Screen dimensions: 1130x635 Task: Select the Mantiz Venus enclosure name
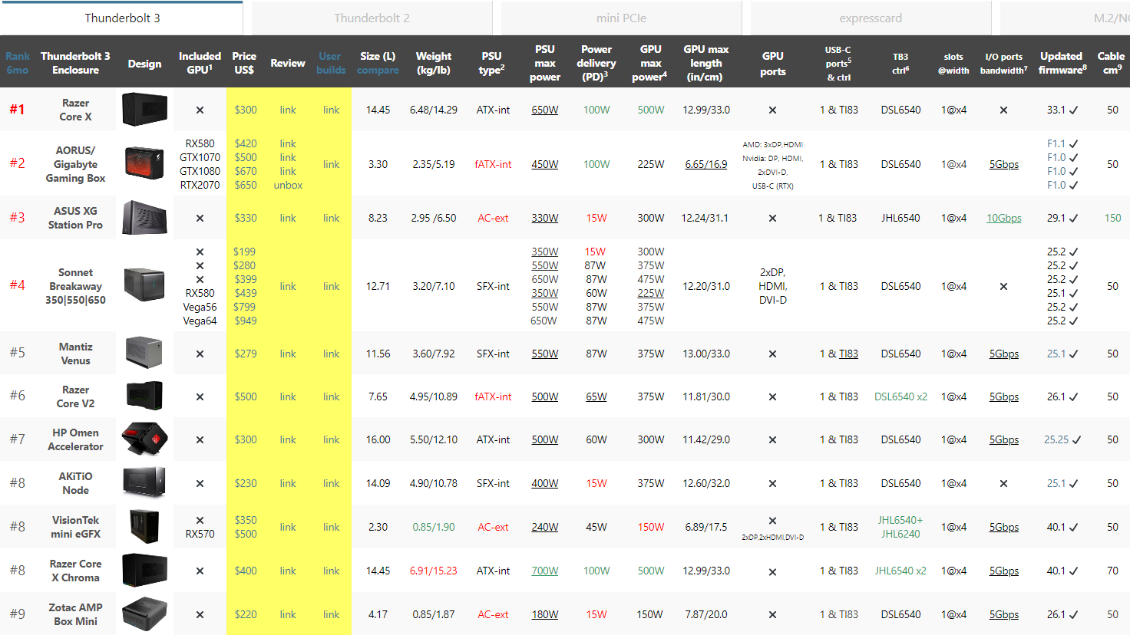(75, 354)
